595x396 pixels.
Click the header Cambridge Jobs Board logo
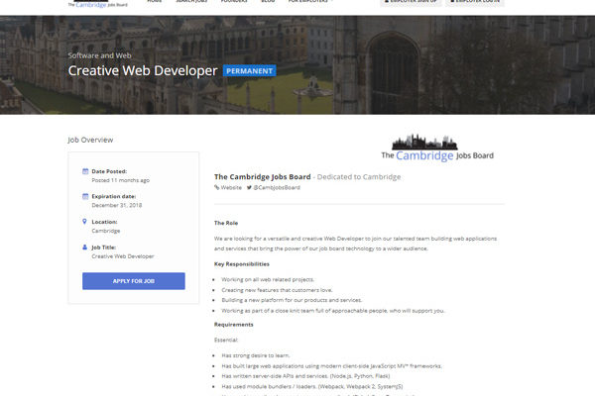click(x=97, y=3)
